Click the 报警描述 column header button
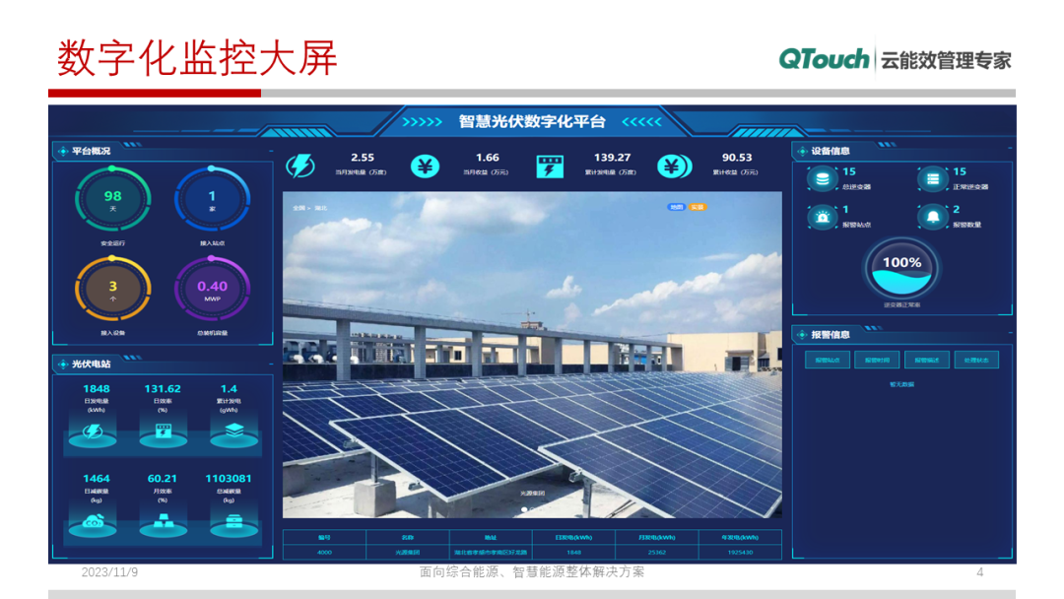This screenshot has width=1064, height=599. coord(926,360)
